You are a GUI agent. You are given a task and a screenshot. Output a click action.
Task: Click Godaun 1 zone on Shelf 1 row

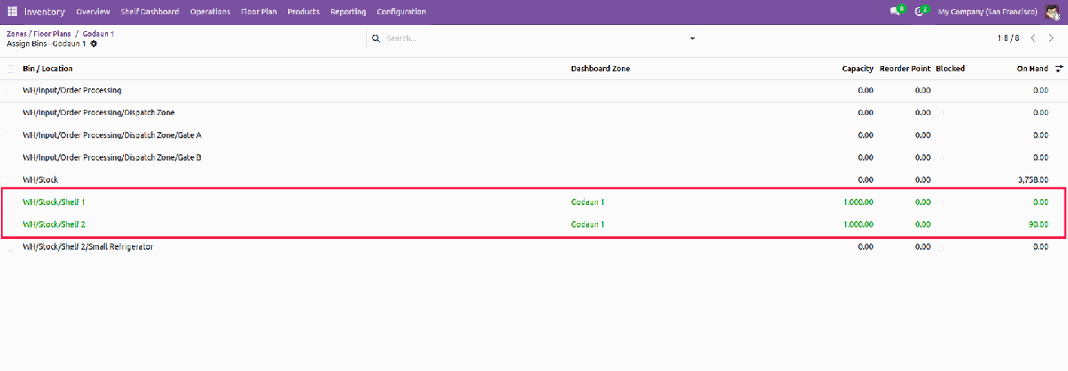588,202
